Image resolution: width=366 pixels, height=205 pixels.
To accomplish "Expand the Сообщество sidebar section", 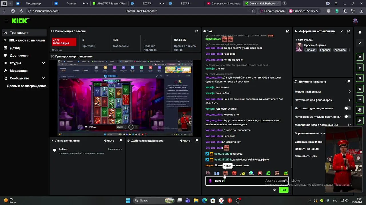I will pyautogui.click(x=43, y=78).
